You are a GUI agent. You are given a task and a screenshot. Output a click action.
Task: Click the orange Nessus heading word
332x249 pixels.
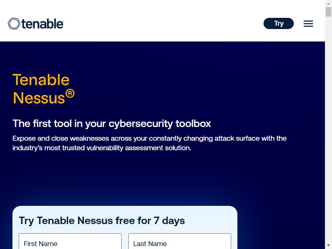click(x=39, y=98)
